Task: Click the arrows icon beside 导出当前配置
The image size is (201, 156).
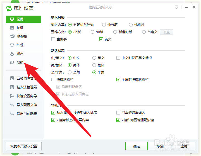Action: pos(12,114)
